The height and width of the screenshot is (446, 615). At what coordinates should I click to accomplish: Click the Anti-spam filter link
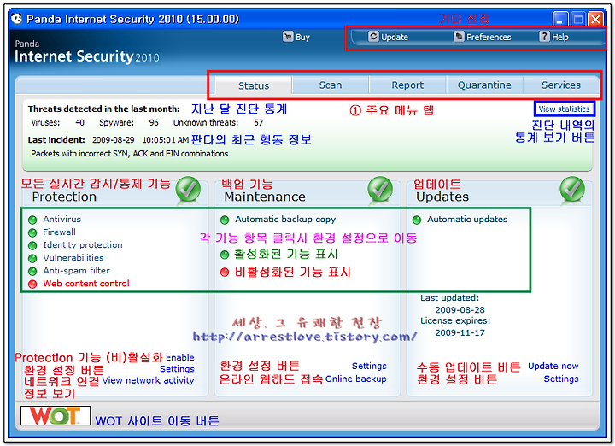pyautogui.click(x=77, y=271)
